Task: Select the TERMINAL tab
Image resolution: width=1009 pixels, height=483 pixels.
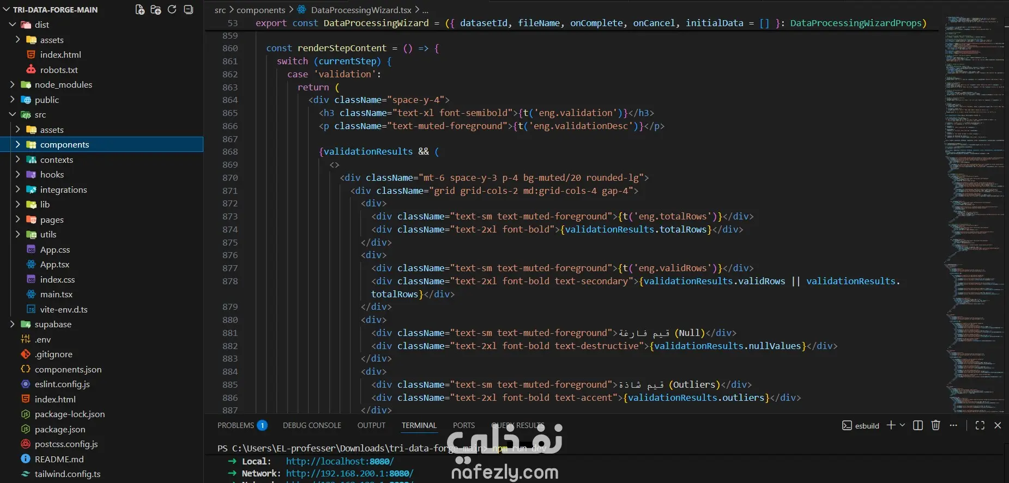Action: [419, 425]
